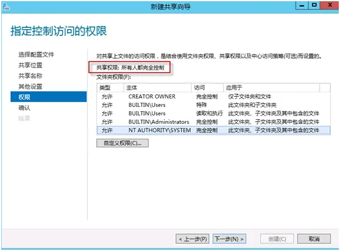Screen dimensions: 340x251
Task: Switch to the 其他设置 step
Action: tap(30, 86)
